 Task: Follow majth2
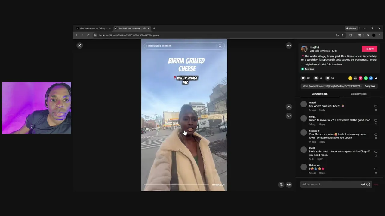[369, 49]
